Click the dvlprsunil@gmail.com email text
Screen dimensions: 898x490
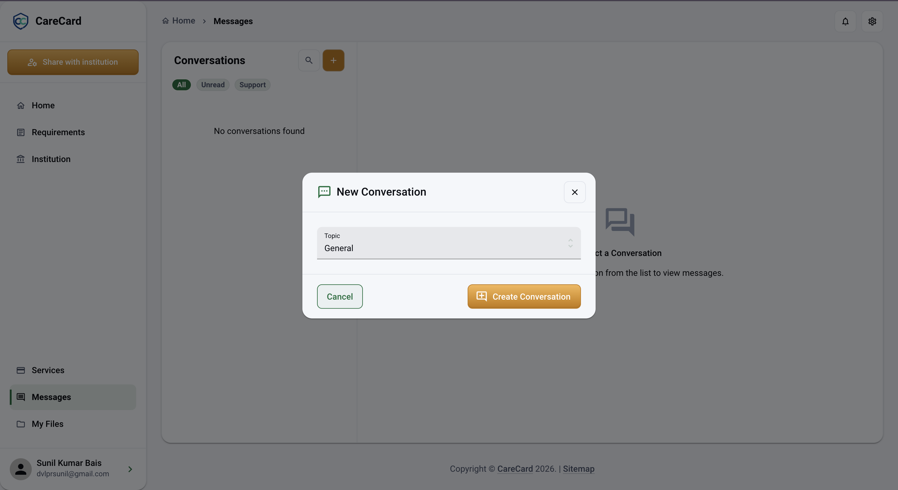(x=72, y=474)
